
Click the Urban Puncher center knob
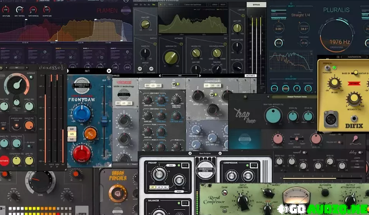click(118, 193)
